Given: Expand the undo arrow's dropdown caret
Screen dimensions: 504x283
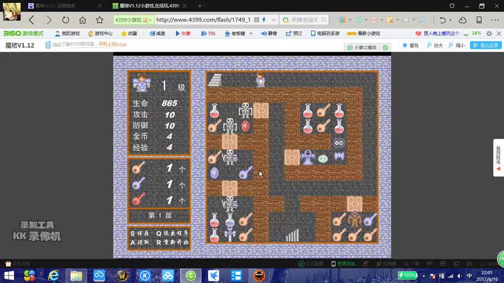Looking at the screenshot, I should point(450,20).
